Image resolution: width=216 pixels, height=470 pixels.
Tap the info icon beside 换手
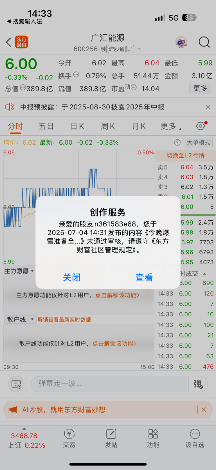(76, 75)
